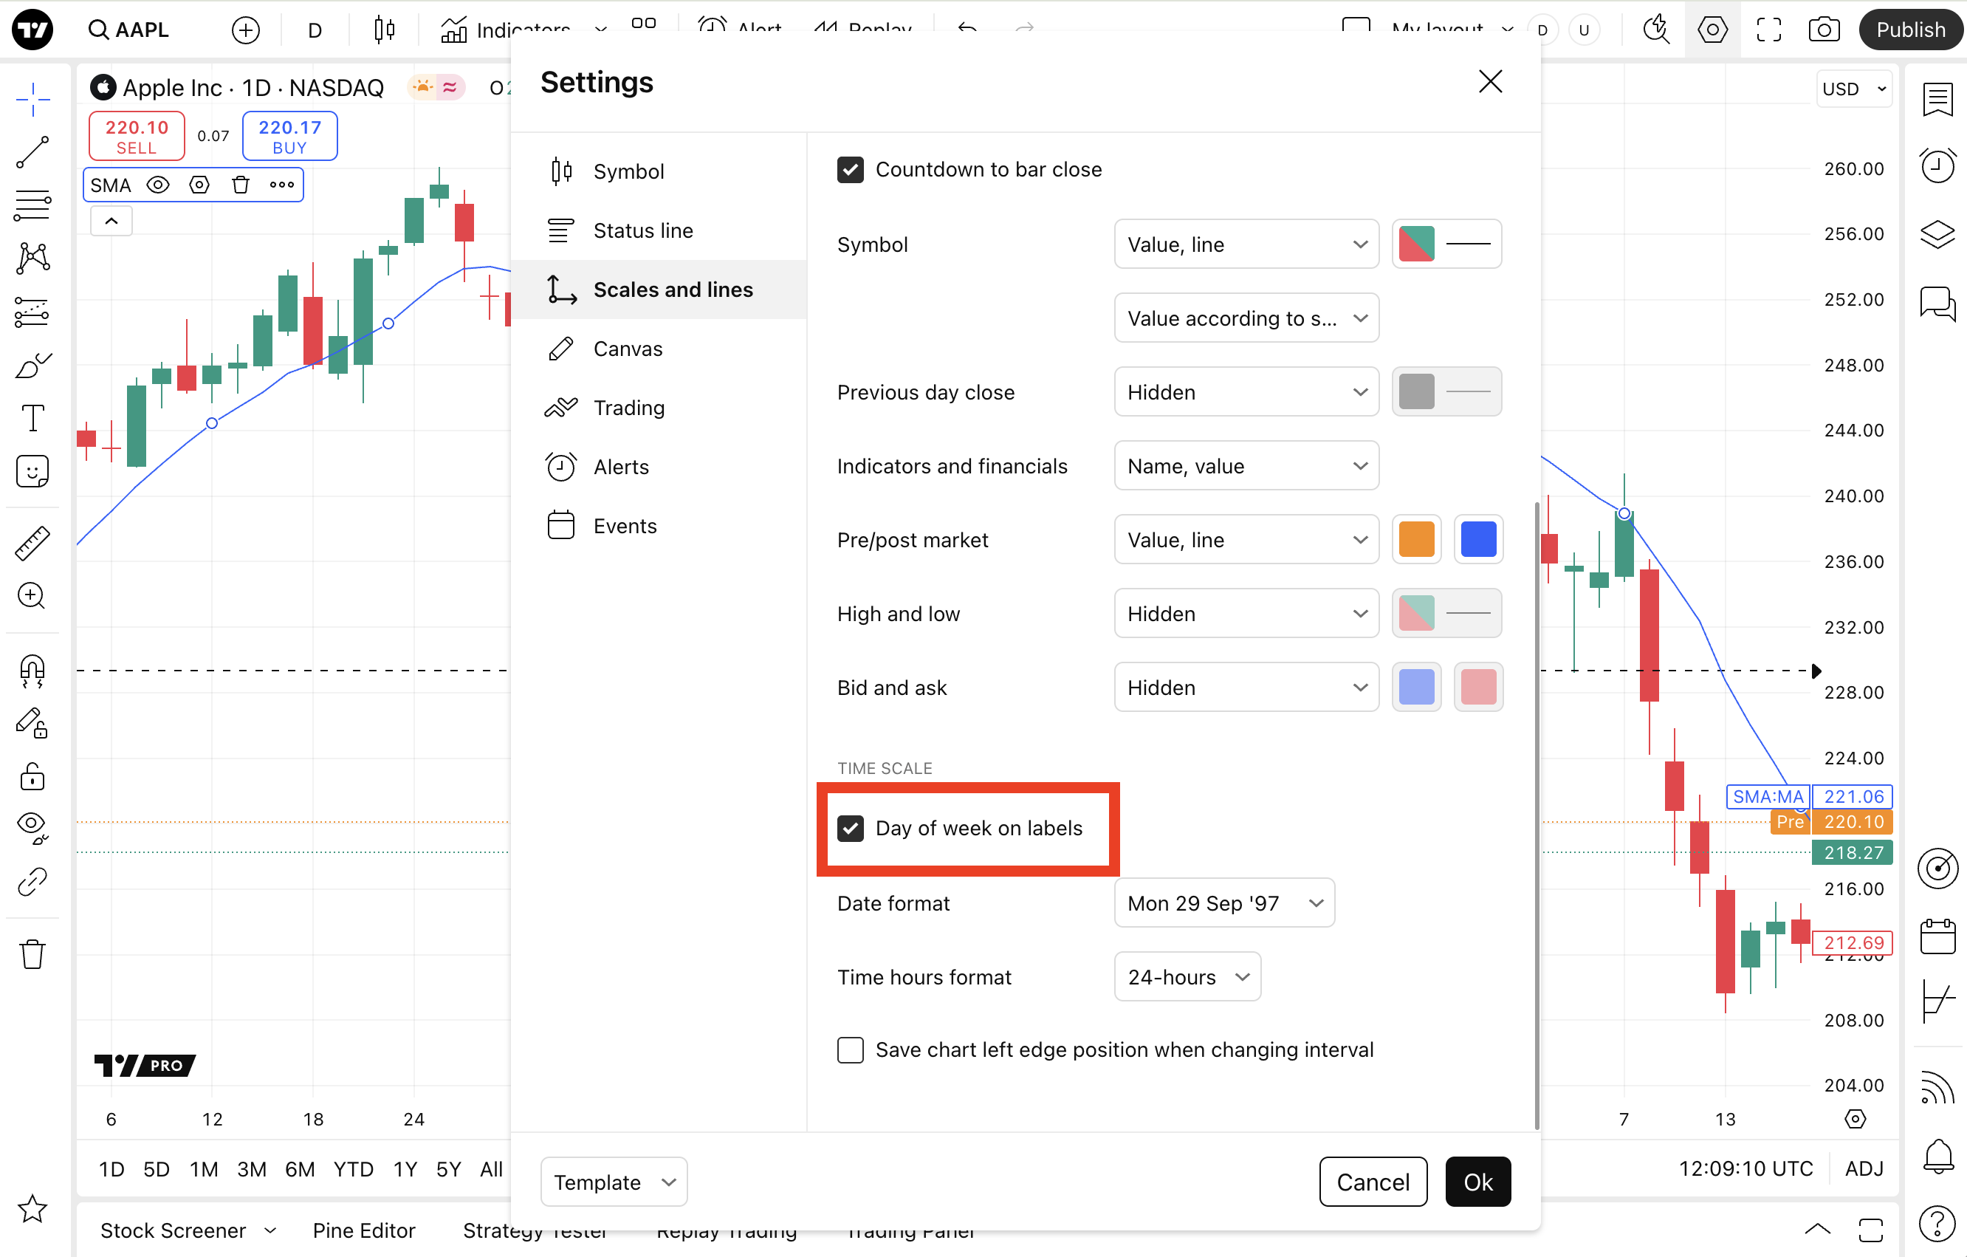
Task: Enable Save chart left edge position option
Action: (851, 1049)
